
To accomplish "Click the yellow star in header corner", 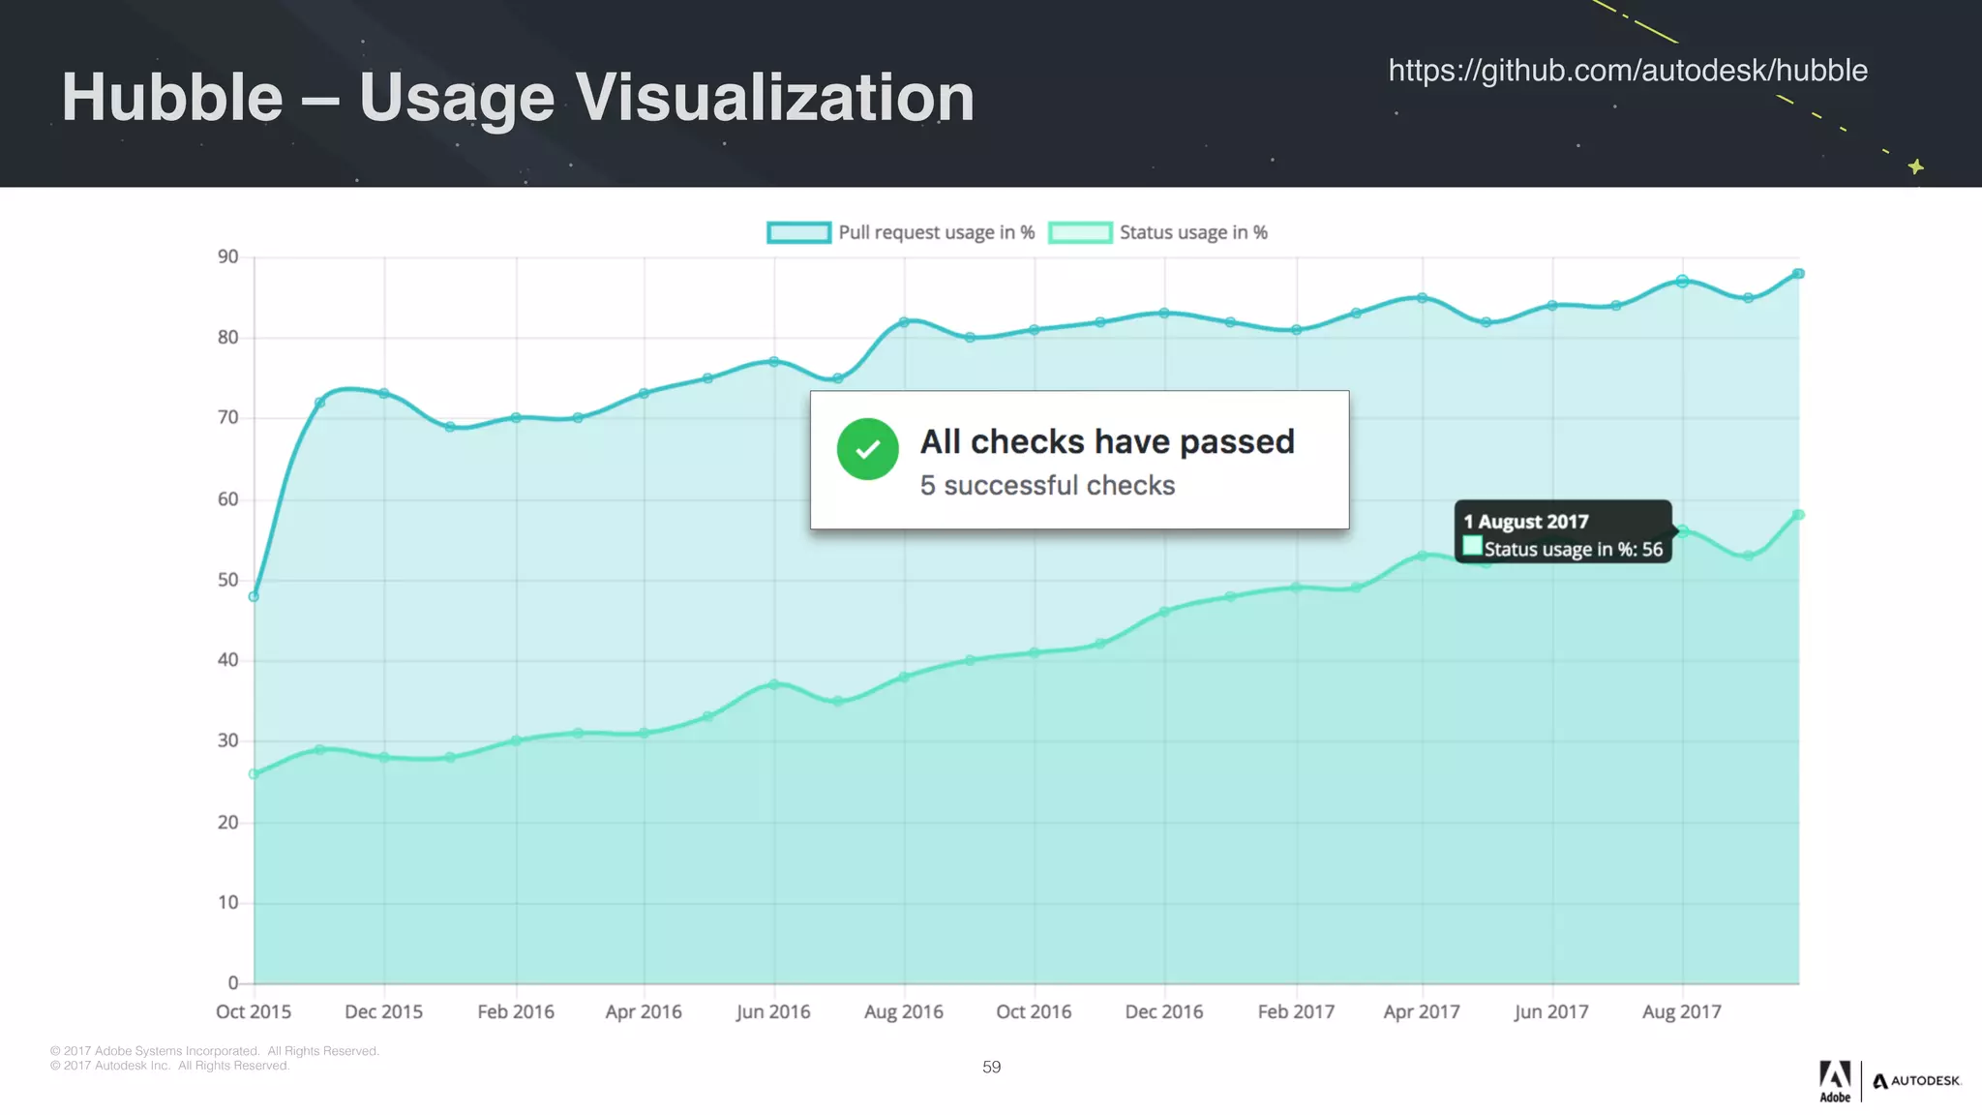I will [x=1915, y=166].
